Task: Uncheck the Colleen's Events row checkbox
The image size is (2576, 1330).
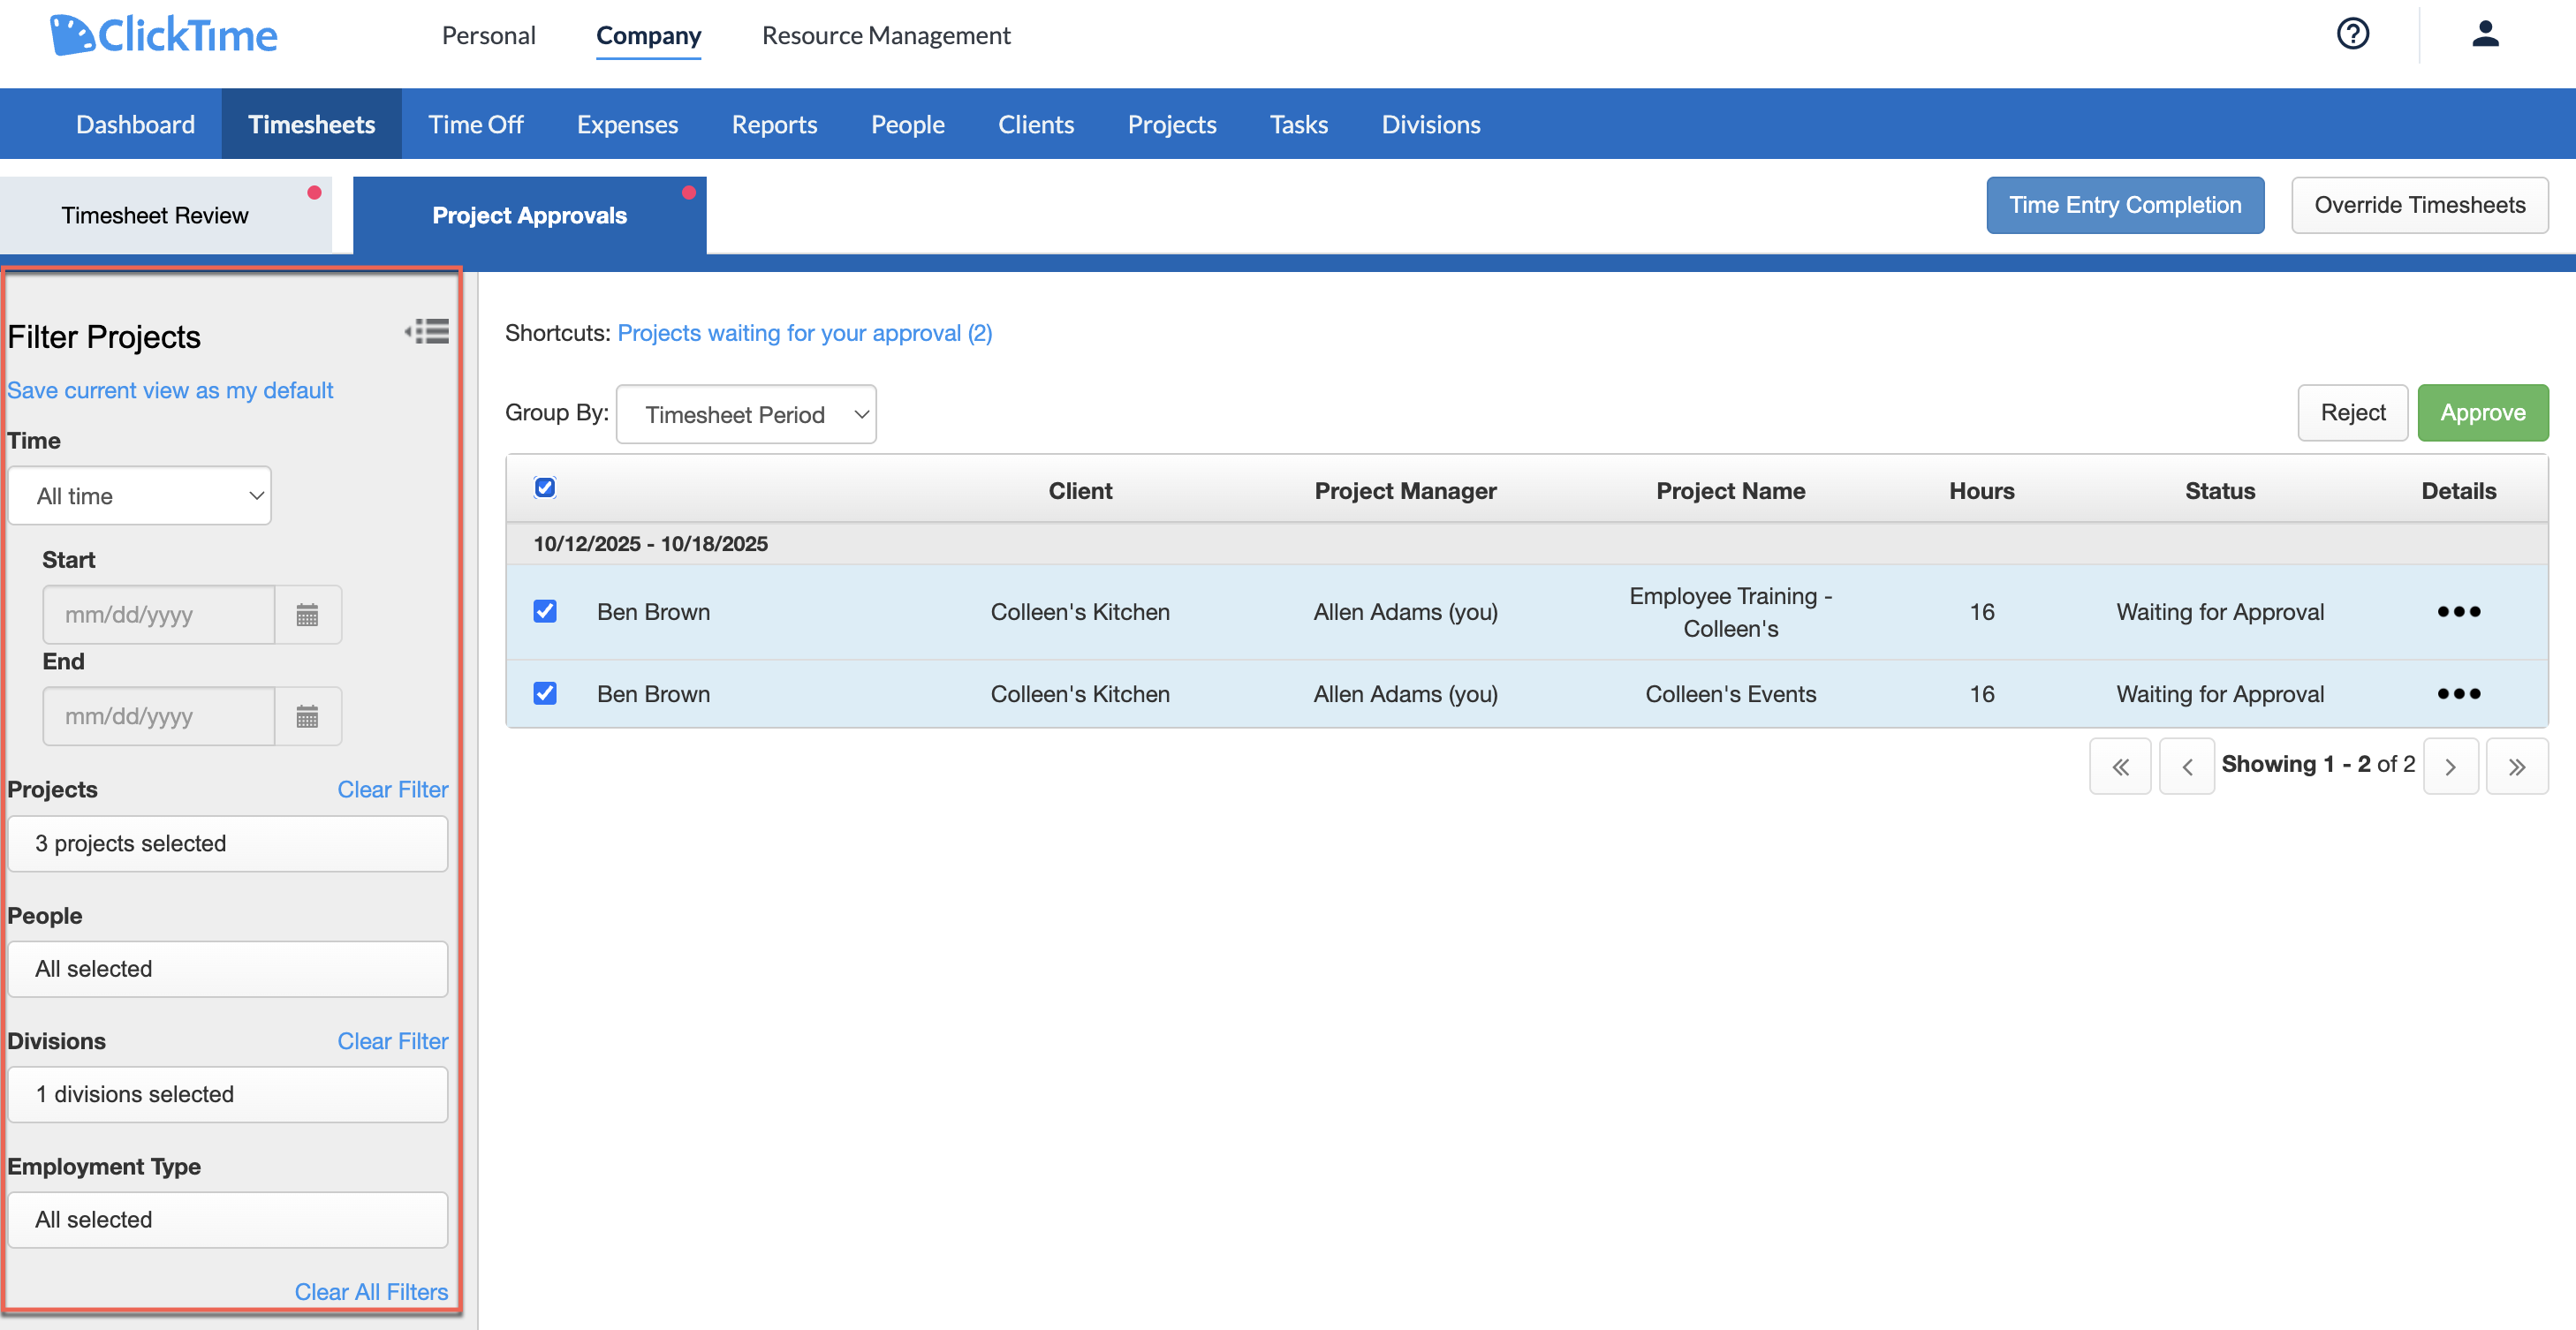Action: click(545, 693)
